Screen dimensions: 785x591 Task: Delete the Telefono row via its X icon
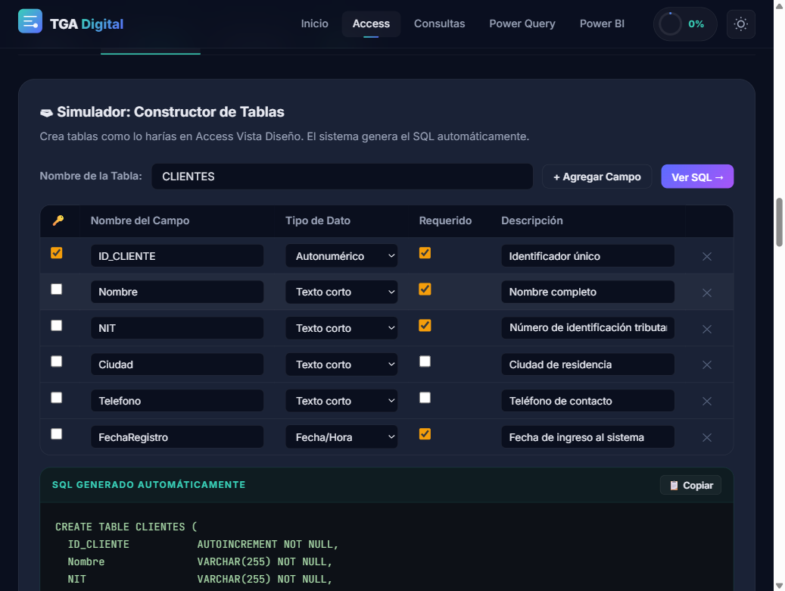706,401
